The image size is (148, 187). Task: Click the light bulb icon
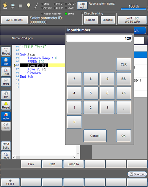click(28, 6)
